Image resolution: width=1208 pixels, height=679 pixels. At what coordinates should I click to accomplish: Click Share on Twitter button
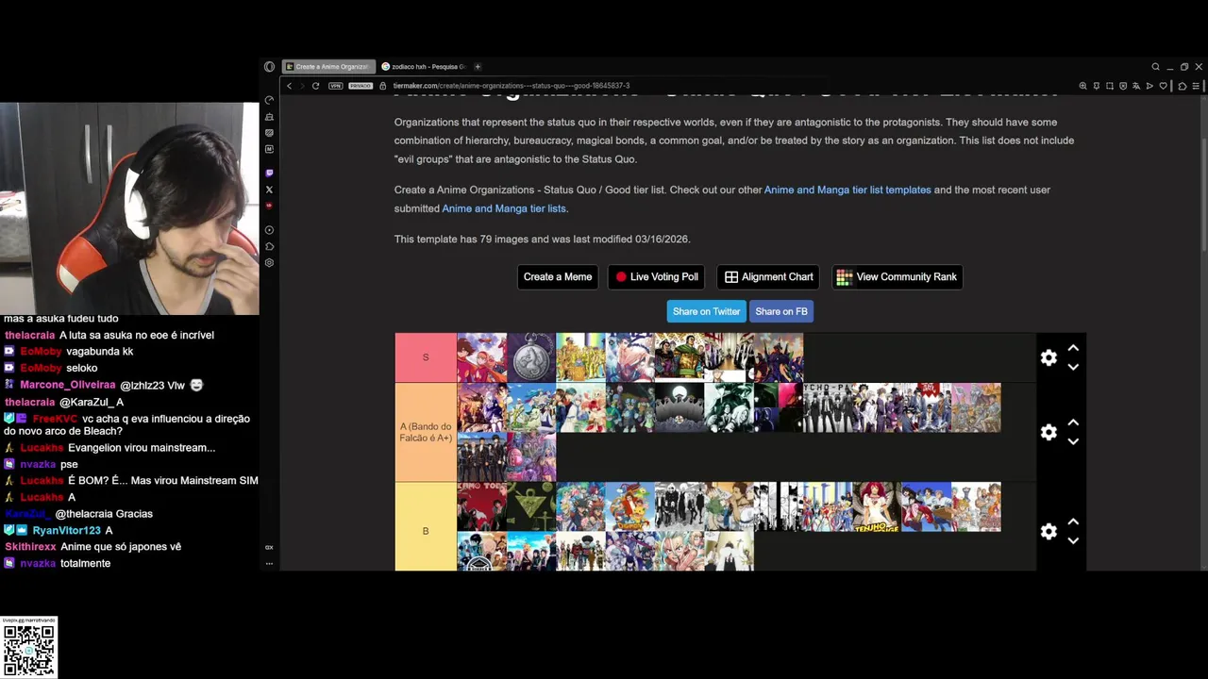click(x=706, y=311)
